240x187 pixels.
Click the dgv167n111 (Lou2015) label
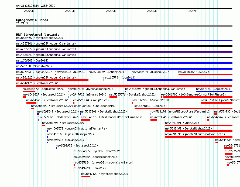point(150,106)
